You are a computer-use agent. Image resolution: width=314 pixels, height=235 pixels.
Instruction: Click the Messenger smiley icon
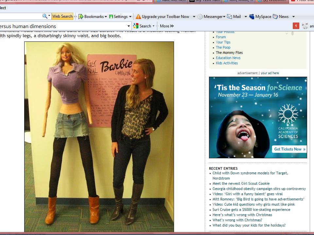pos(200,17)
